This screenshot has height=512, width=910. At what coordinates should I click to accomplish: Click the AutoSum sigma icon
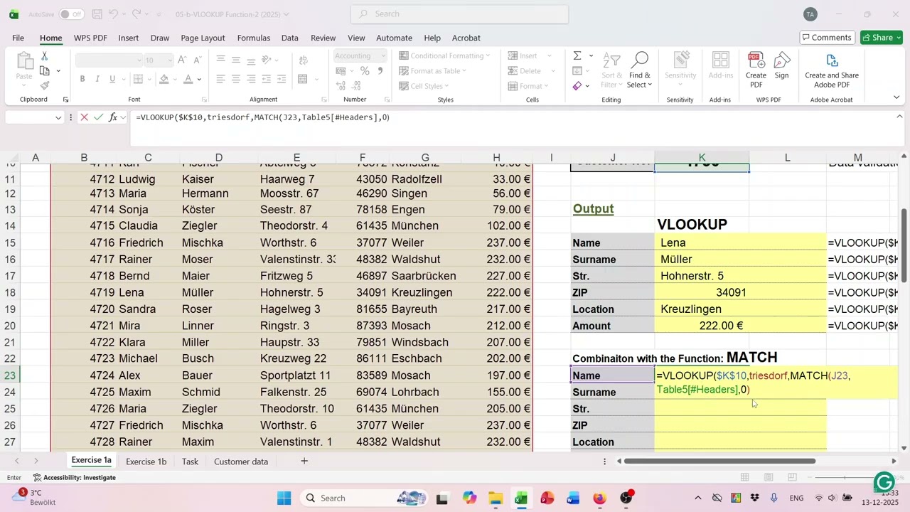[x=577, y=55]
